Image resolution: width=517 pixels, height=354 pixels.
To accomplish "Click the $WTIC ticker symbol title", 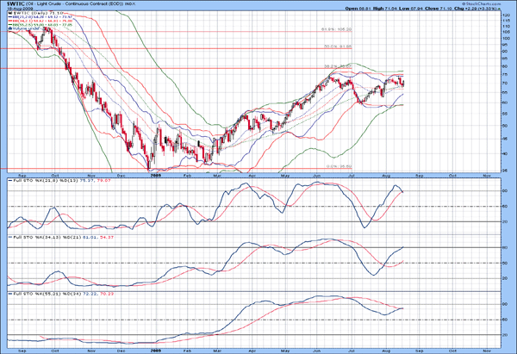I will point(16,4).
